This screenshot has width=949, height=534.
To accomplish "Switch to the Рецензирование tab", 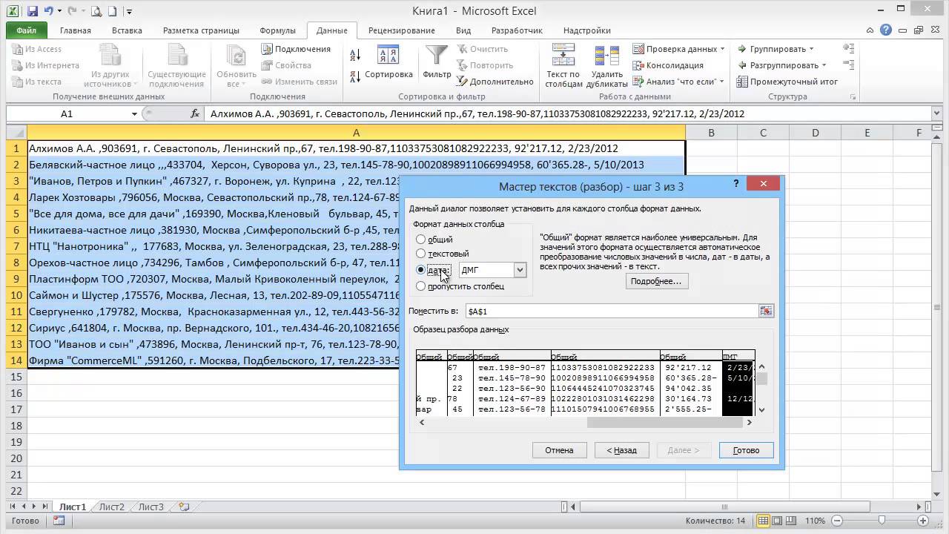I will click(x=401, y=30).
